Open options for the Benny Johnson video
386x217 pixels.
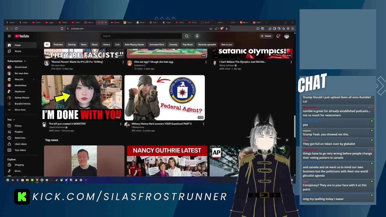pyautogui.click(x=291, y=62)
